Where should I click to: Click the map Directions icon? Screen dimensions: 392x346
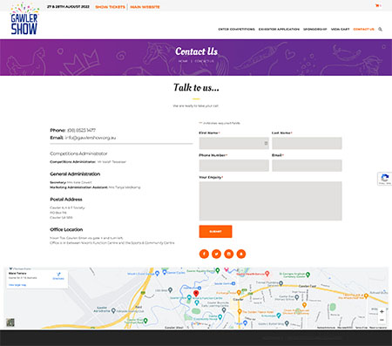pos(58,275)
